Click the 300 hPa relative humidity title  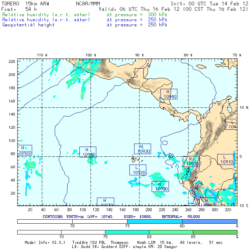(x=84, y=15)
